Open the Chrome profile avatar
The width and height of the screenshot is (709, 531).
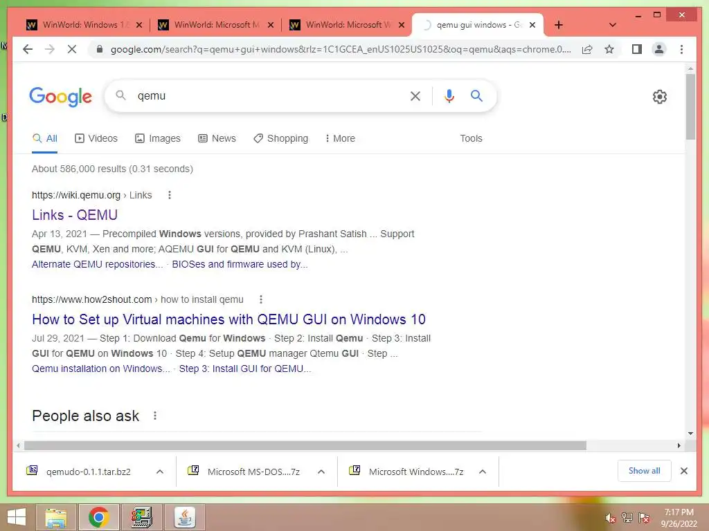tap(659, 49)
